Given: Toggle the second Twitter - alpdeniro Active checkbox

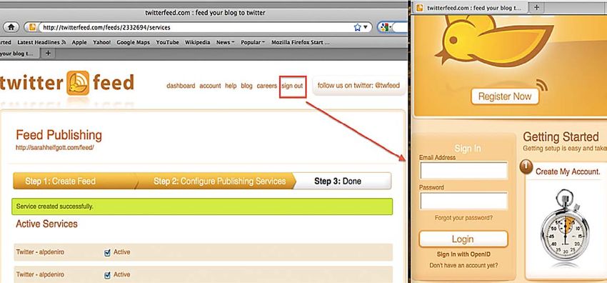Looking at the screenshot, I should pyautogui.click(x=108, y=275).
